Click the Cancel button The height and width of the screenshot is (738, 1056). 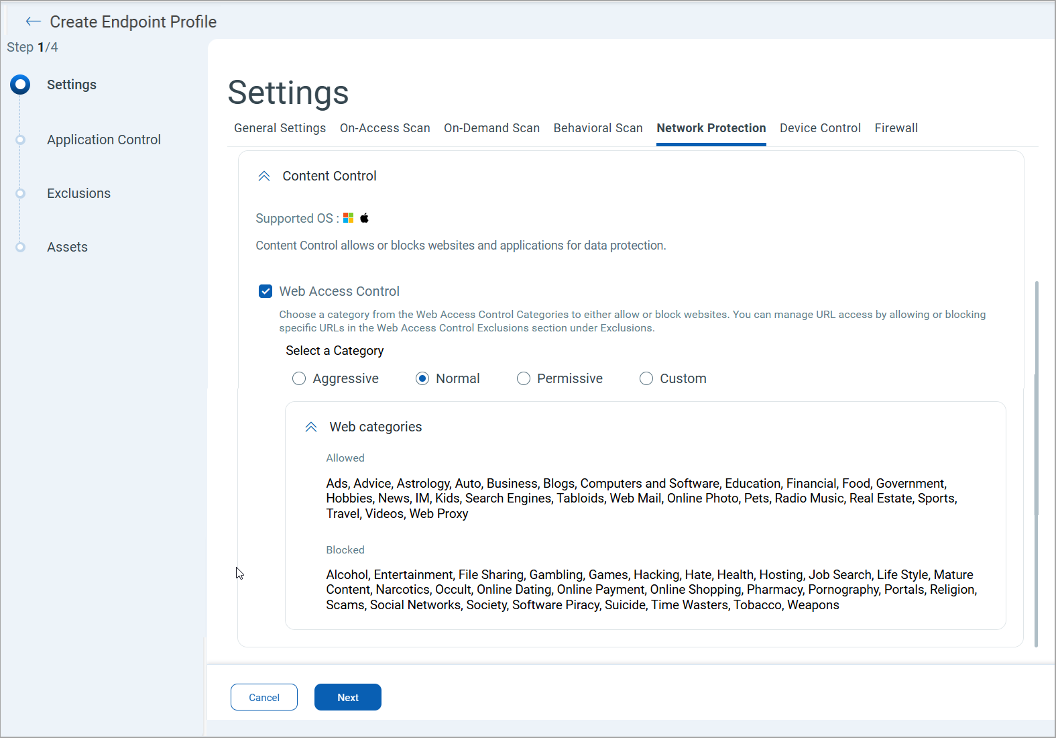coord(264,697)
